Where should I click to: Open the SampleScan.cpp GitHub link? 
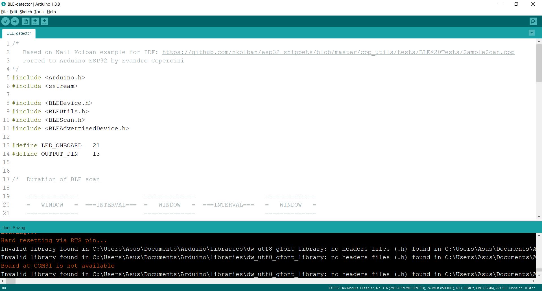click(338, 52)
